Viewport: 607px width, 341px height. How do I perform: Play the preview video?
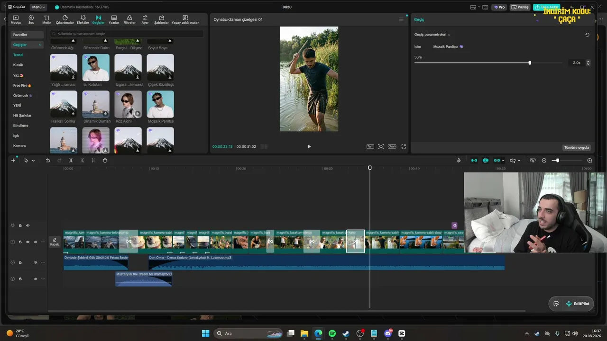click(x=309, y=147)
